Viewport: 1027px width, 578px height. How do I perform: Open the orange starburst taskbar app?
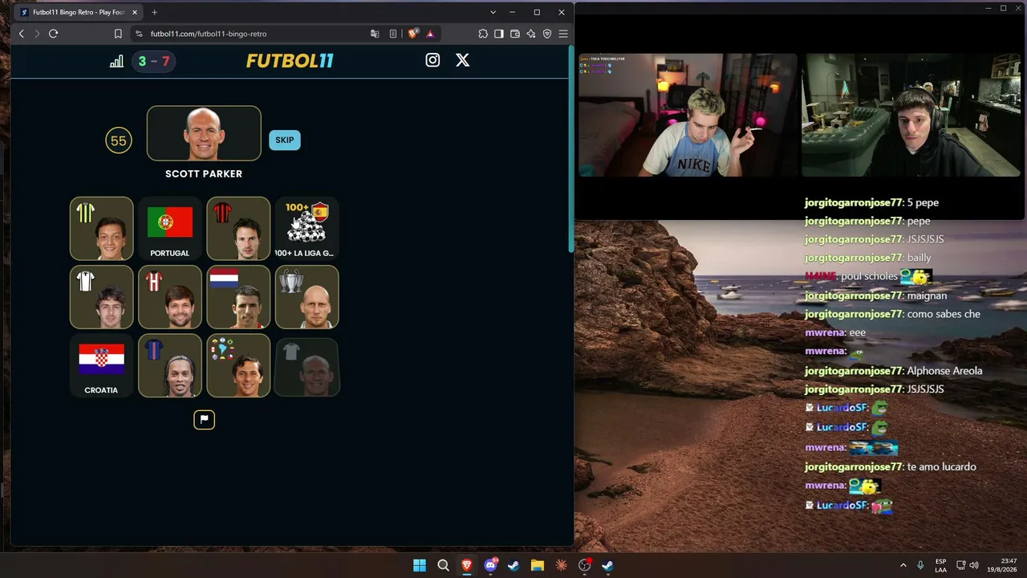561,565
